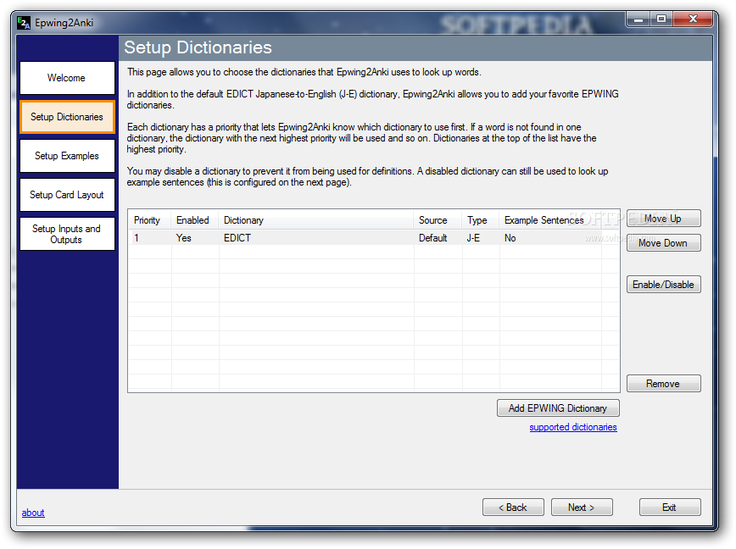Click the Priority column header
Screen dimensions: 736x549
150,220
